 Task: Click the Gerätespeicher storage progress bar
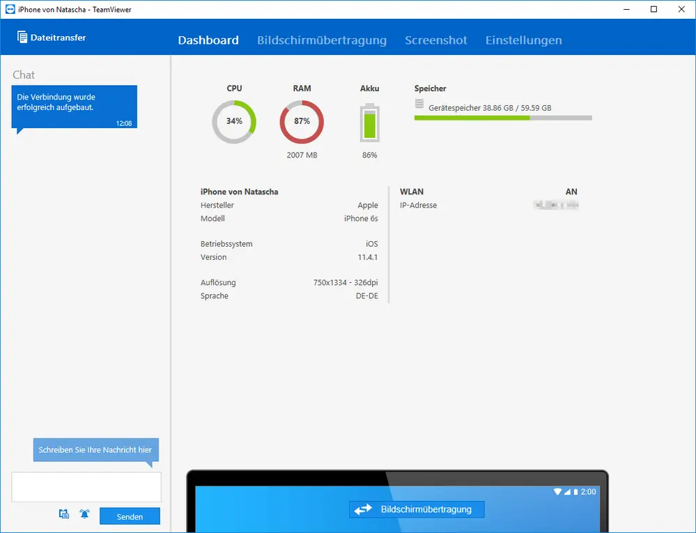[503, 118]
